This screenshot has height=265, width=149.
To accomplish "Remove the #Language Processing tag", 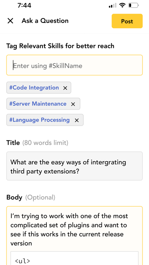I will pos(77,120).
